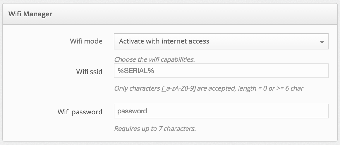The width and height of the screenshot is (340, 145).
Task: Open the Wifi mode dropdown
Action: [221, 41]
